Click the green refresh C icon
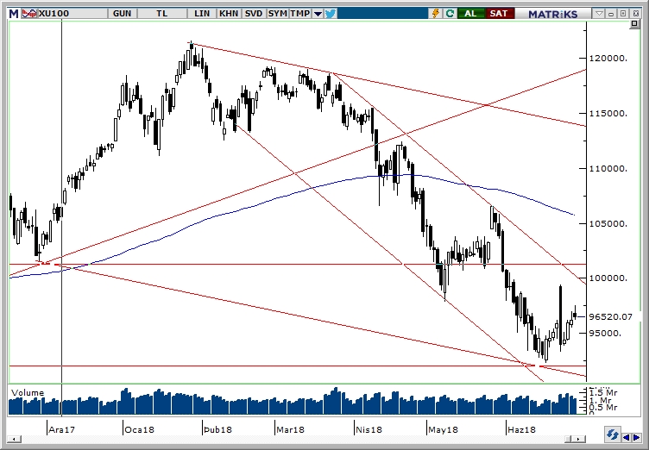Viewport: 649px width, 450px height. [450, 14]
